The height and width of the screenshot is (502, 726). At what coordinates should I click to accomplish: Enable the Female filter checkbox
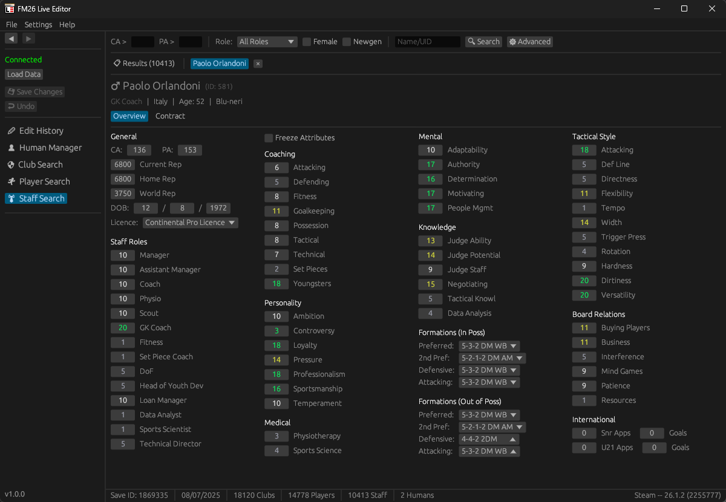point(307,42)
